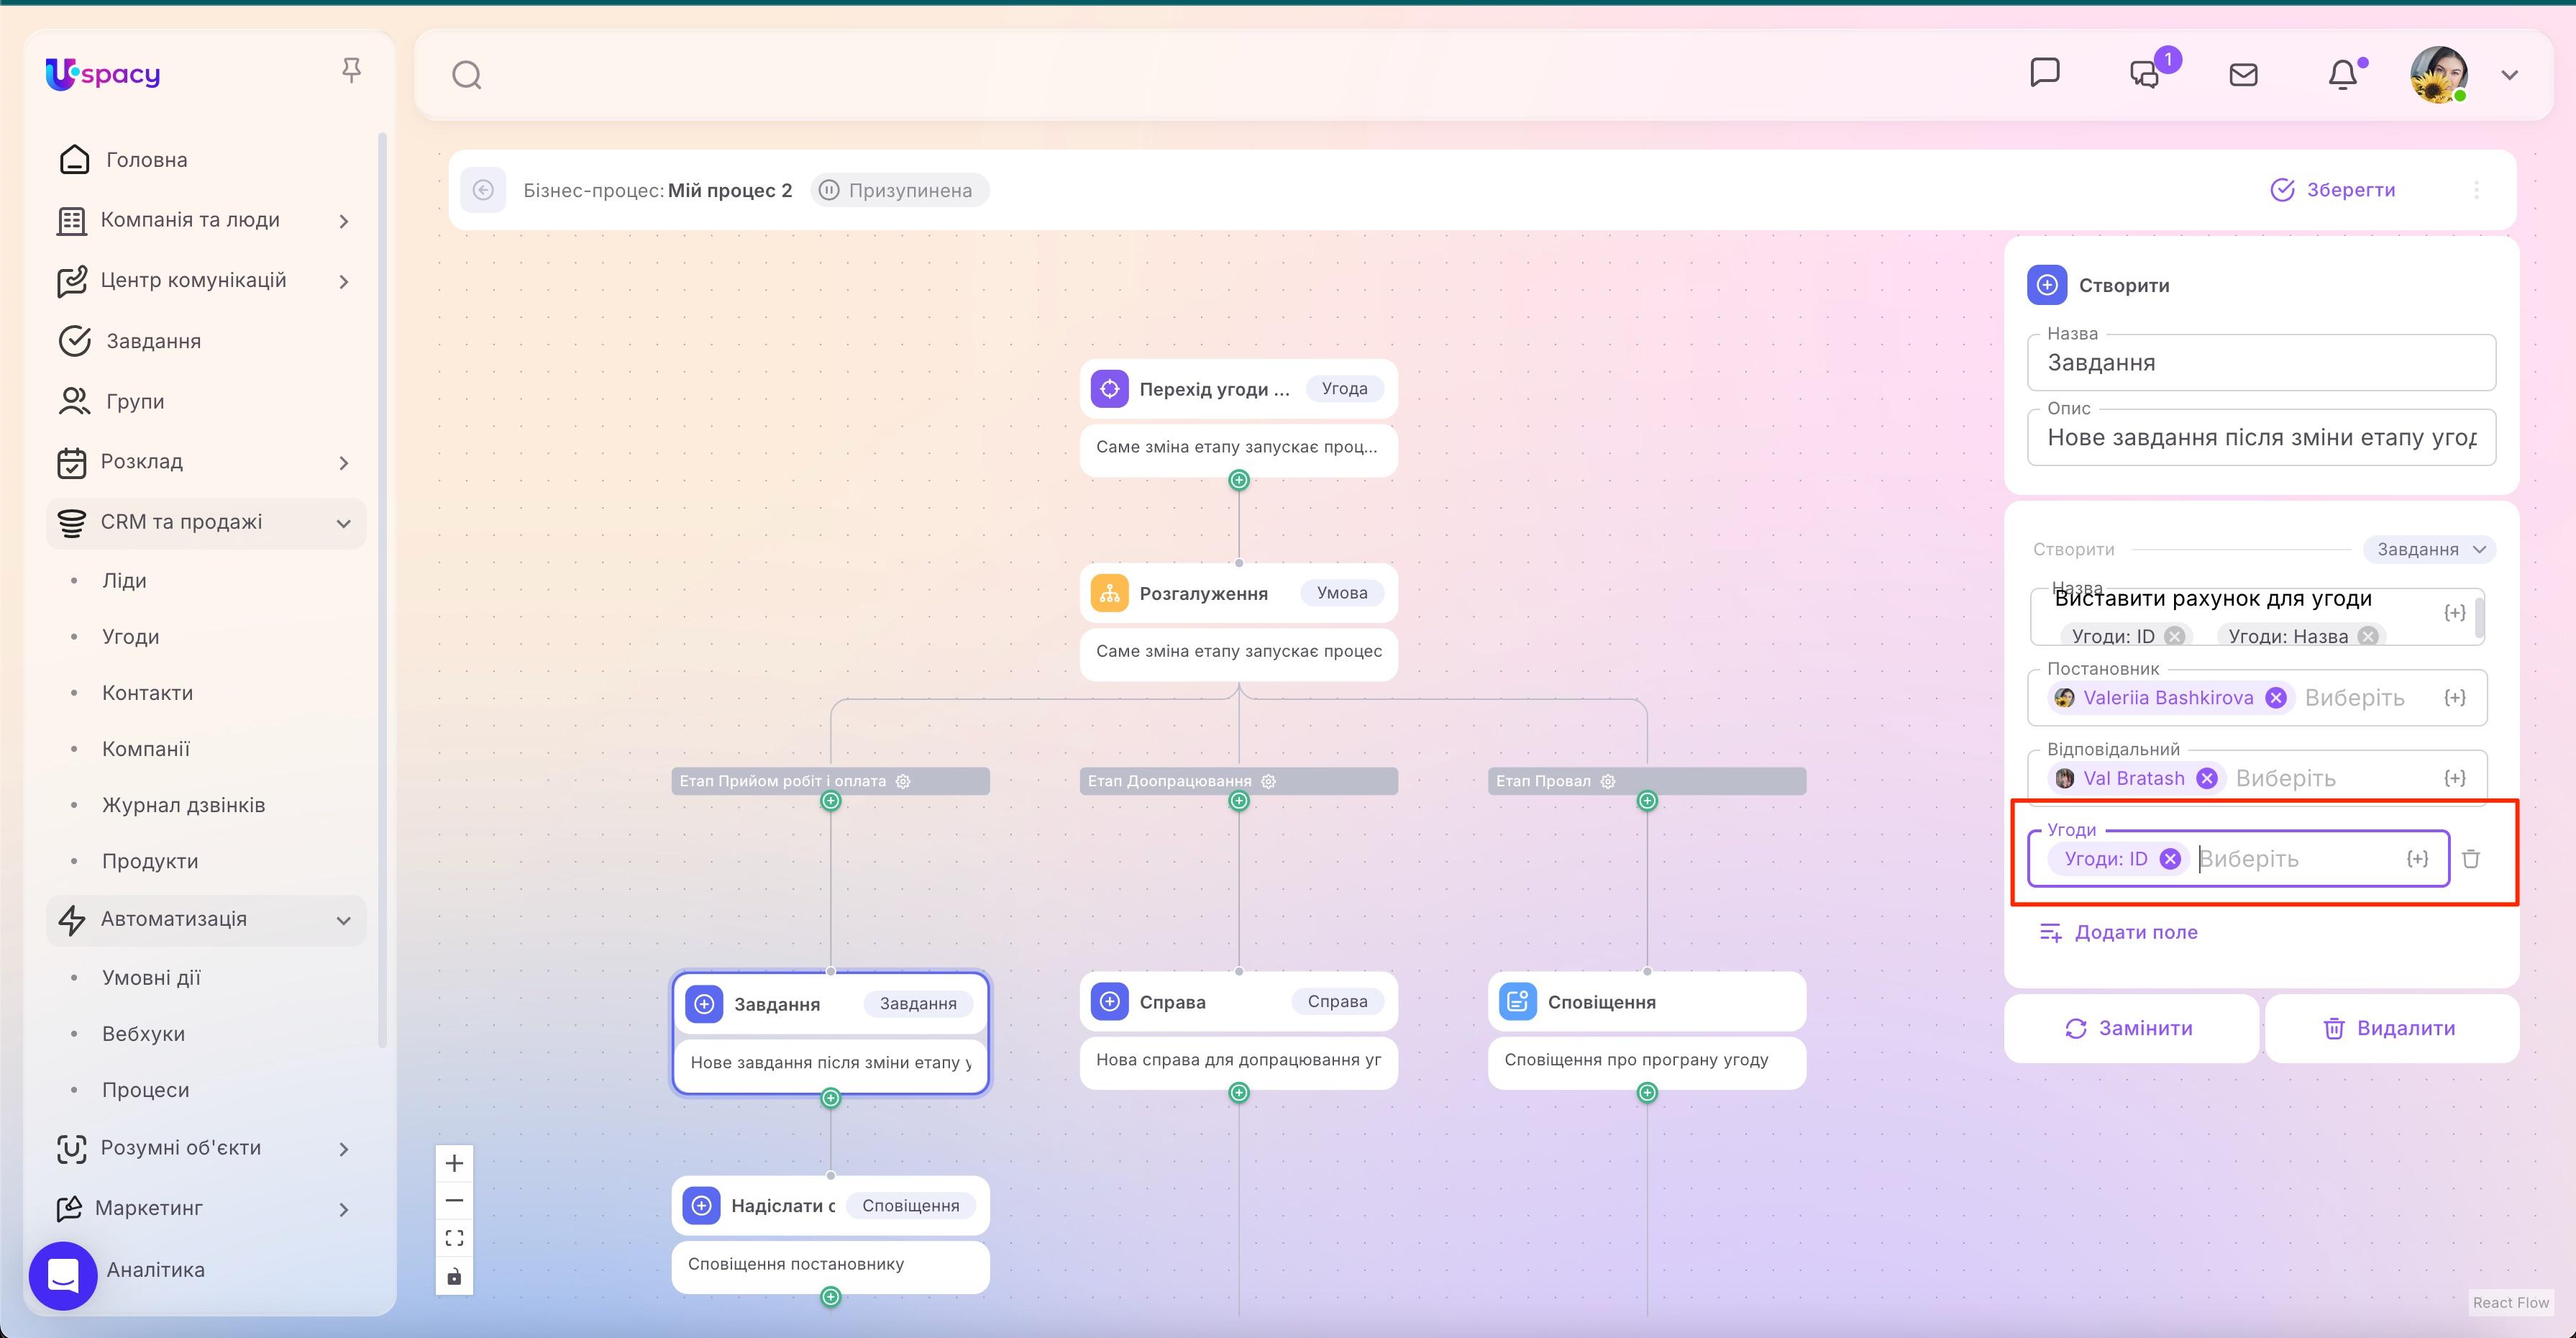Open the global search magnifier
Image resolution: width=2576 pixels, height=1338 pixels.
(x=466, y=74)
